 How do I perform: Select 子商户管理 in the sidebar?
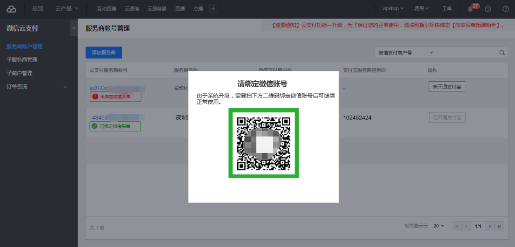click(x=20, y=73)
